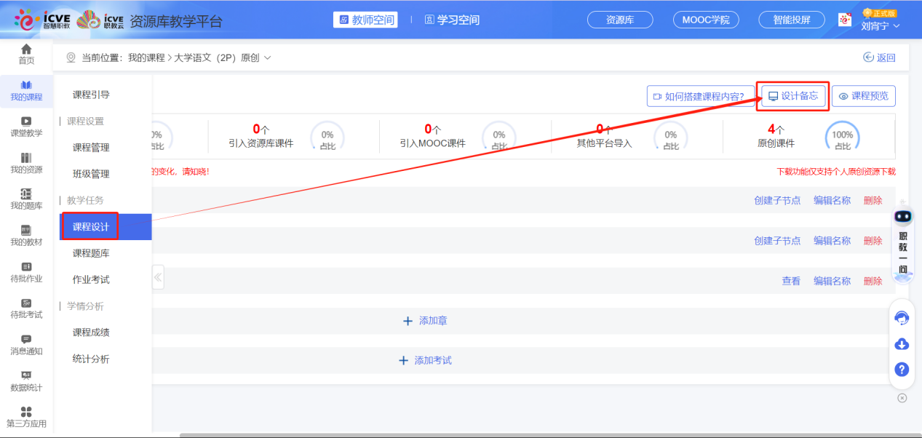
Task: Click the 职教一问 robot assistant icon
Action: point(902,218)
